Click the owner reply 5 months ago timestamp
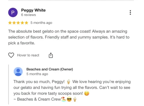Viewport: 144px width, 106px height. [37, 74]
